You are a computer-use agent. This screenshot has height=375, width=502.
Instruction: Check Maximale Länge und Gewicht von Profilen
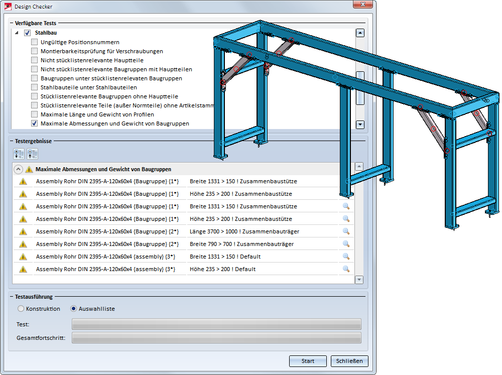[x=34, y=114]
